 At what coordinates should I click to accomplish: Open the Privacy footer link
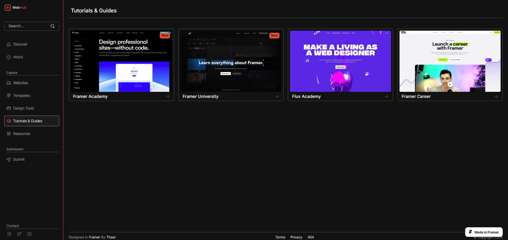pyautogui.click(x=296, y=237)
